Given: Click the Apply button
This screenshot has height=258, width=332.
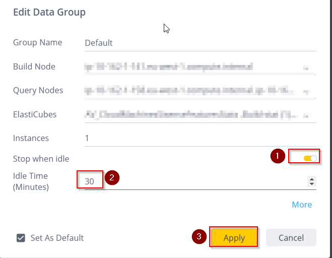Looking at the screenshot, I should pos(234,238).
